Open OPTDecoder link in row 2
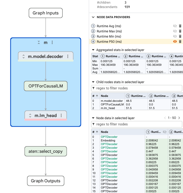183x193 pixels. pyautogui.click(x=109, y=144)
